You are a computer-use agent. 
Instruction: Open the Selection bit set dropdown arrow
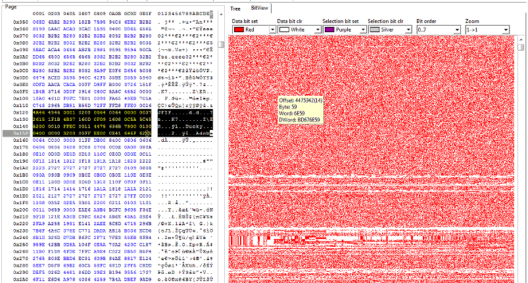tap(363, 30)
